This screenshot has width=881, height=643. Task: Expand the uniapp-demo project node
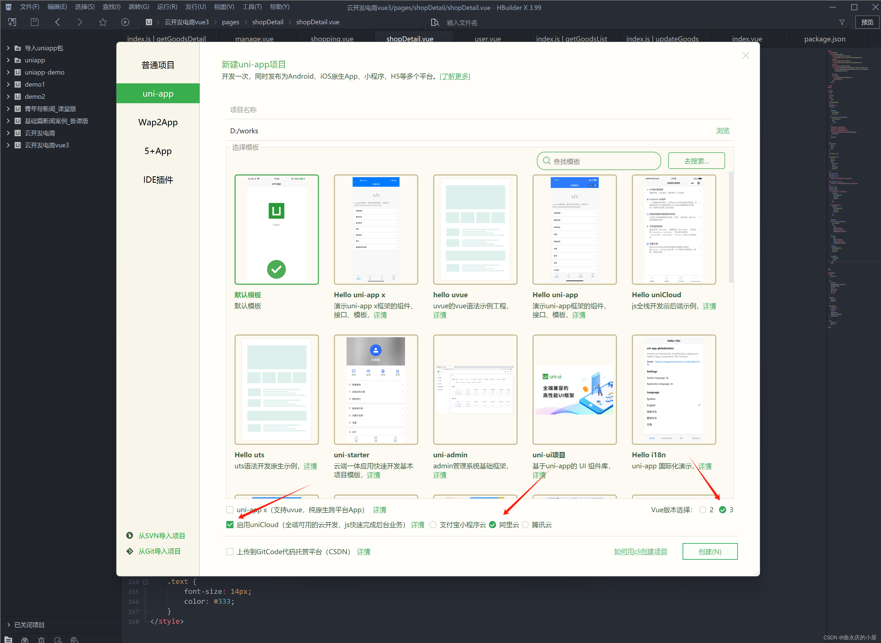(8, 72)
